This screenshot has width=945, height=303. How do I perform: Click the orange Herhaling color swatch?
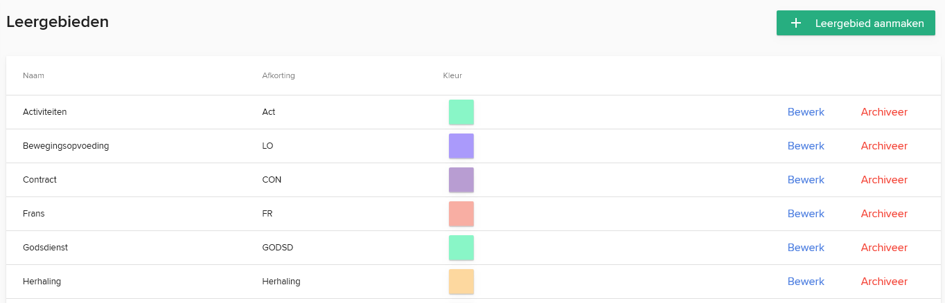(461, 282)
